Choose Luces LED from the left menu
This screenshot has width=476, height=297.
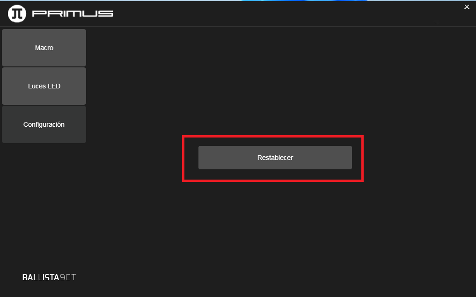coord(44,86)
